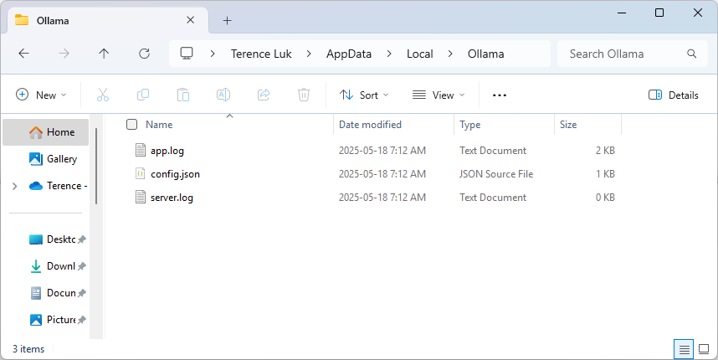Screen dimensions: 718x360
Task: Toggle the Details pane button
Action: tap(674, 95)
